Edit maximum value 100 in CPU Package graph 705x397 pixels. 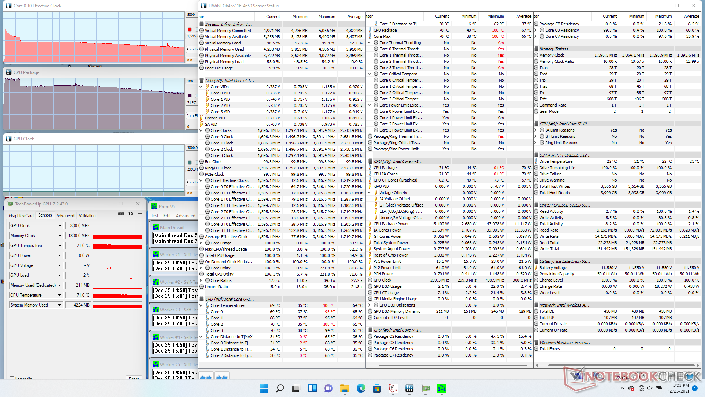click(191, 81)
